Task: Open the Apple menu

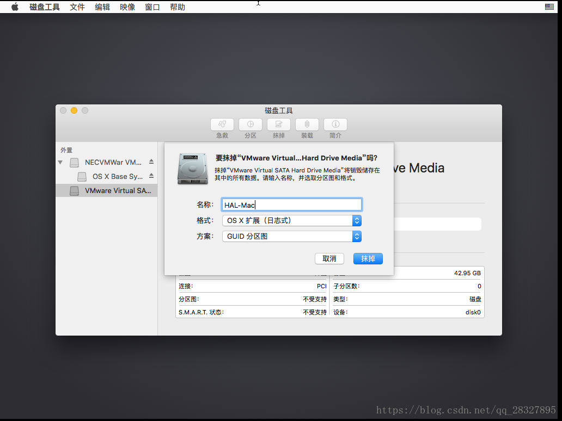Action: [15, 7]
